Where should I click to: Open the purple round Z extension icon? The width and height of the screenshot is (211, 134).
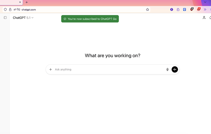point(172,9)
